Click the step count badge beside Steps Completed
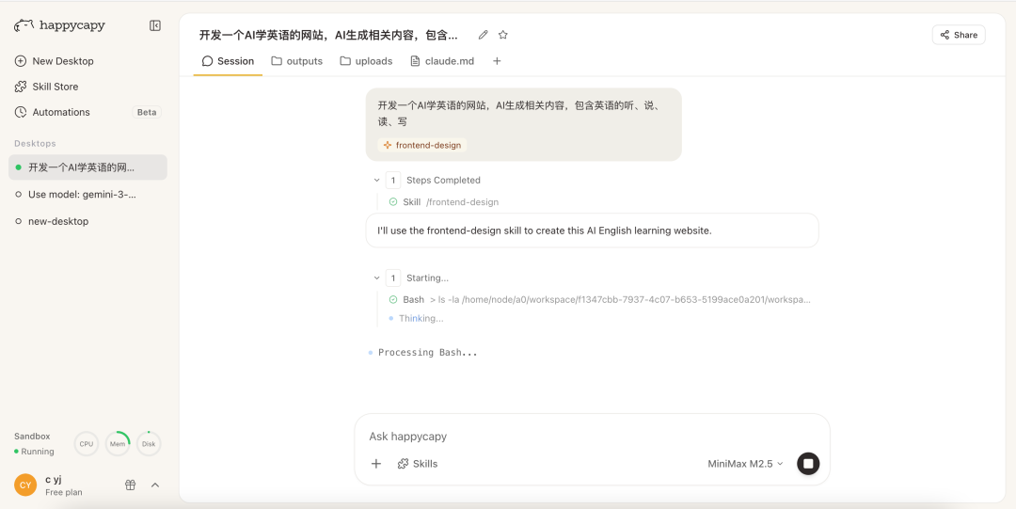 (x=392, y=181)
